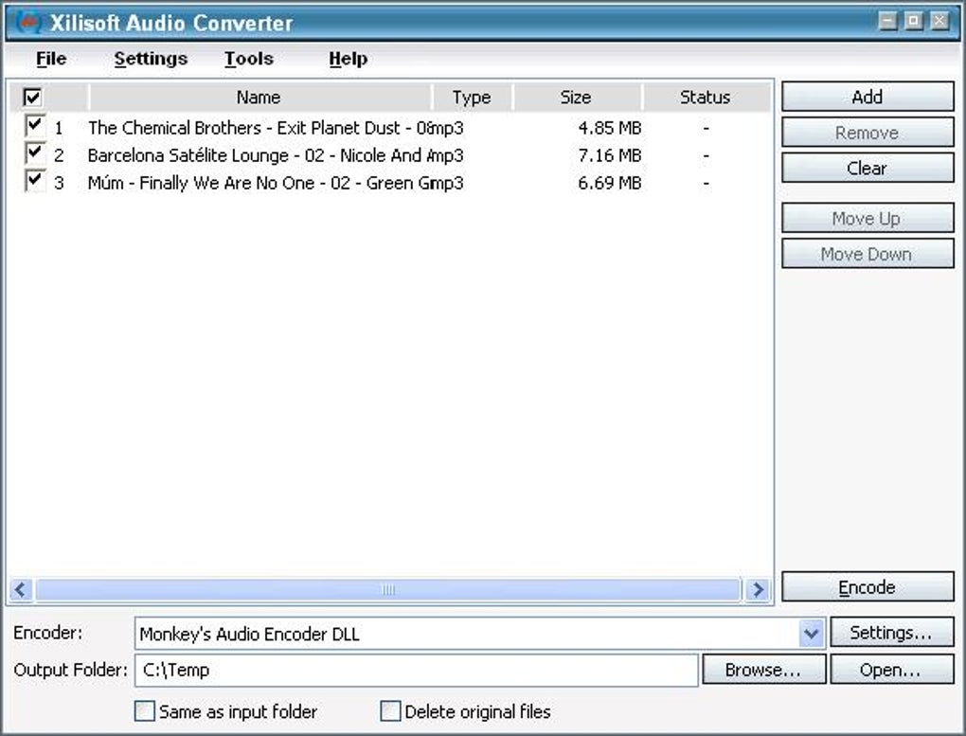The image size is (966, 736).
Task: Uncheck the Múm track checkbox
Action: click(34, 181)
